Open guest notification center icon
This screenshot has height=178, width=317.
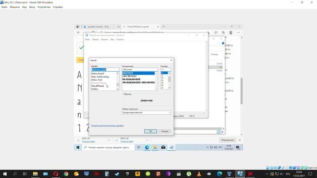238,147
